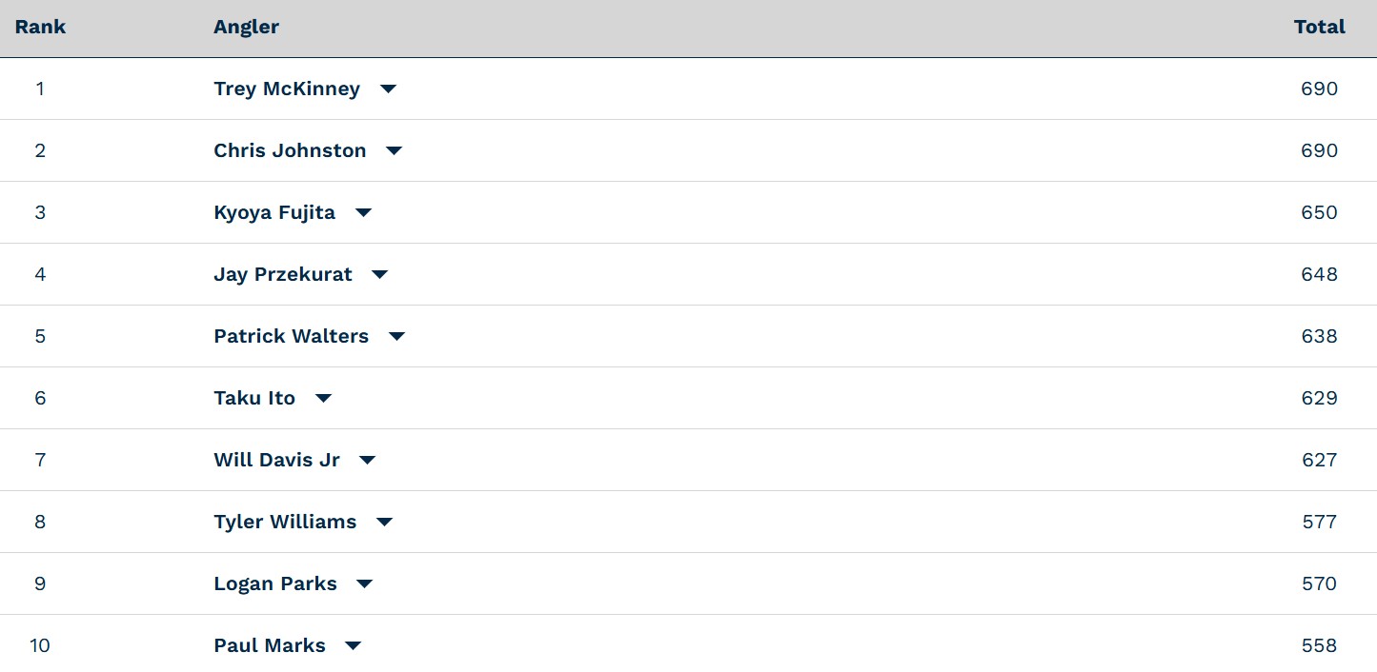1377x672 pixels.
Task: Open Chris Johnston's angler name
Action: click(290, 150)
